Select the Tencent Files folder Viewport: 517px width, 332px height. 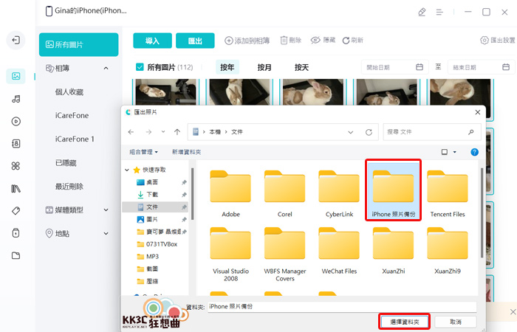448,193
